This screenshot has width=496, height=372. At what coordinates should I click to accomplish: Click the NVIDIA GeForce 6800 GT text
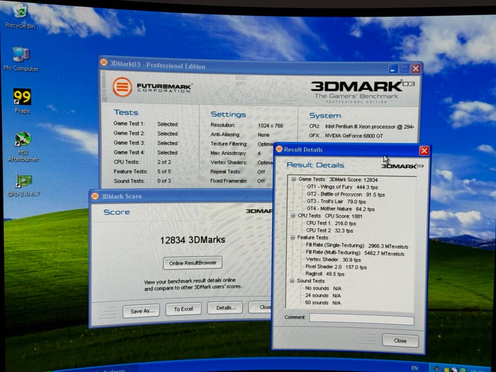click(354, 136)
